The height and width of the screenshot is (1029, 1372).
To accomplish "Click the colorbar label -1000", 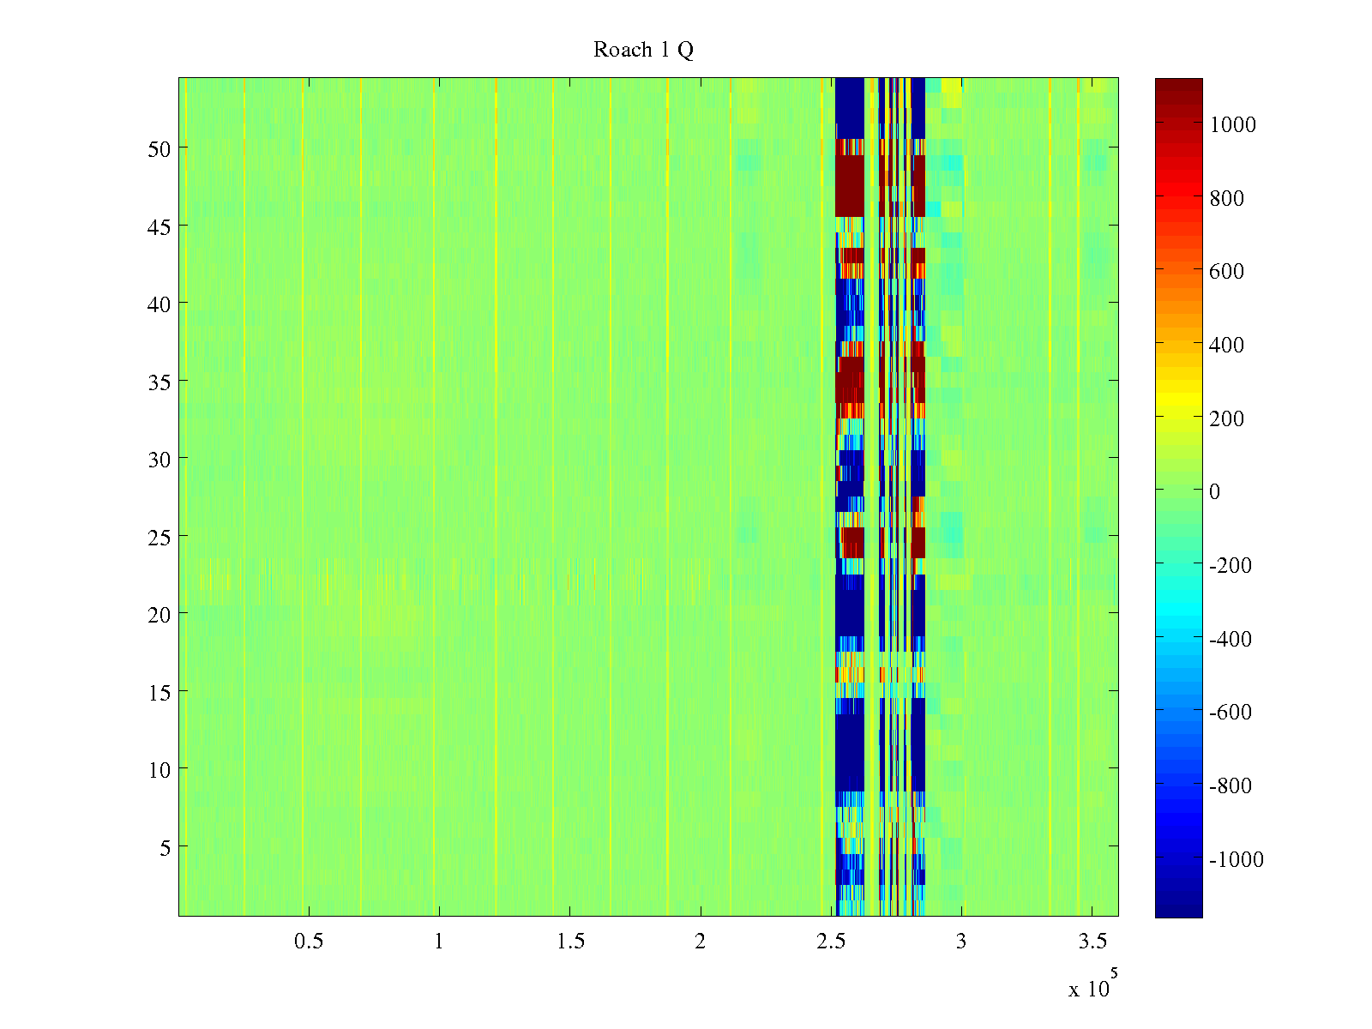I will click(x=1237, y=859).
